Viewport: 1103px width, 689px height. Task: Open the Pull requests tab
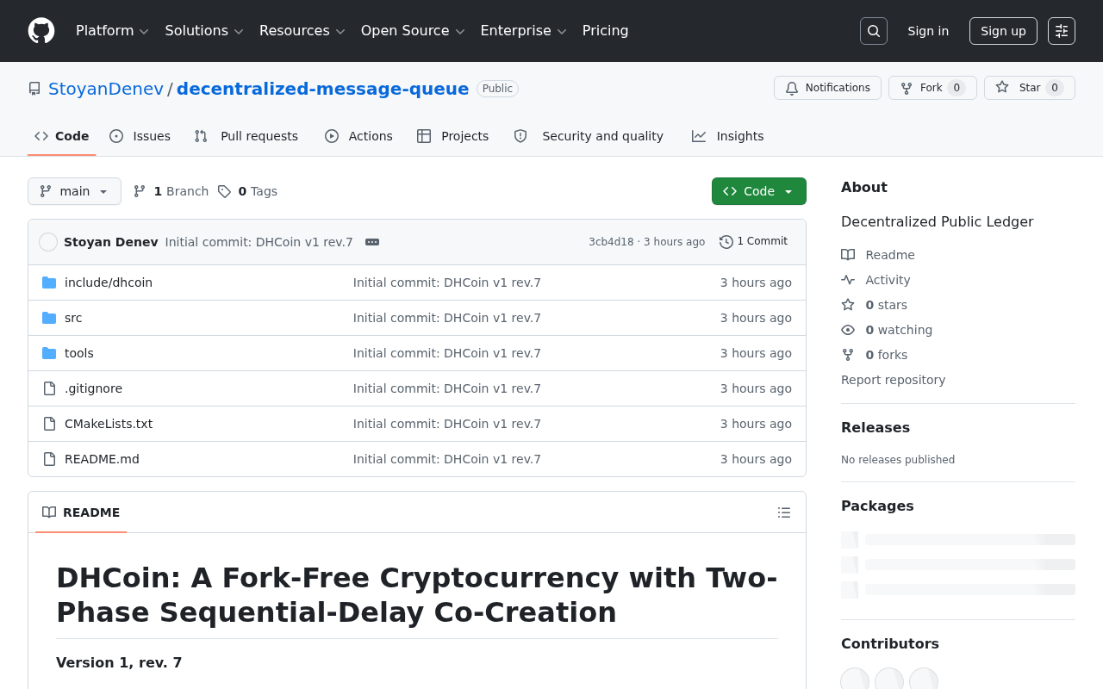pyautogui.click(x=246, y=136)
